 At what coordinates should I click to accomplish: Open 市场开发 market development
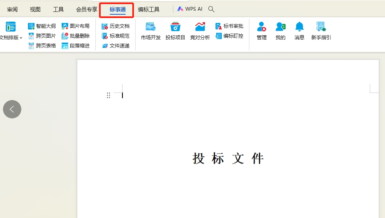pos(150,31)
